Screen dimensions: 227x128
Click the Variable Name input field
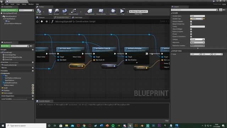(198, 16)
